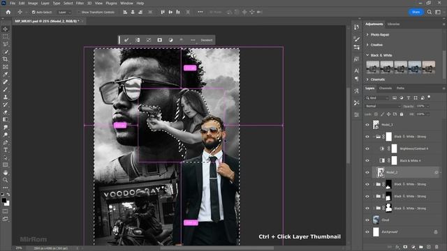The height and width of the screenshot is (251, 447).
Task: Toggle layer filtering switch on
Action: (429, 98)
